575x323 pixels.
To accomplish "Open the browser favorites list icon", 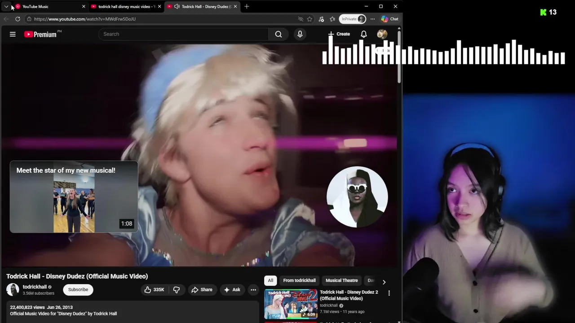I will tap(332, 19).
